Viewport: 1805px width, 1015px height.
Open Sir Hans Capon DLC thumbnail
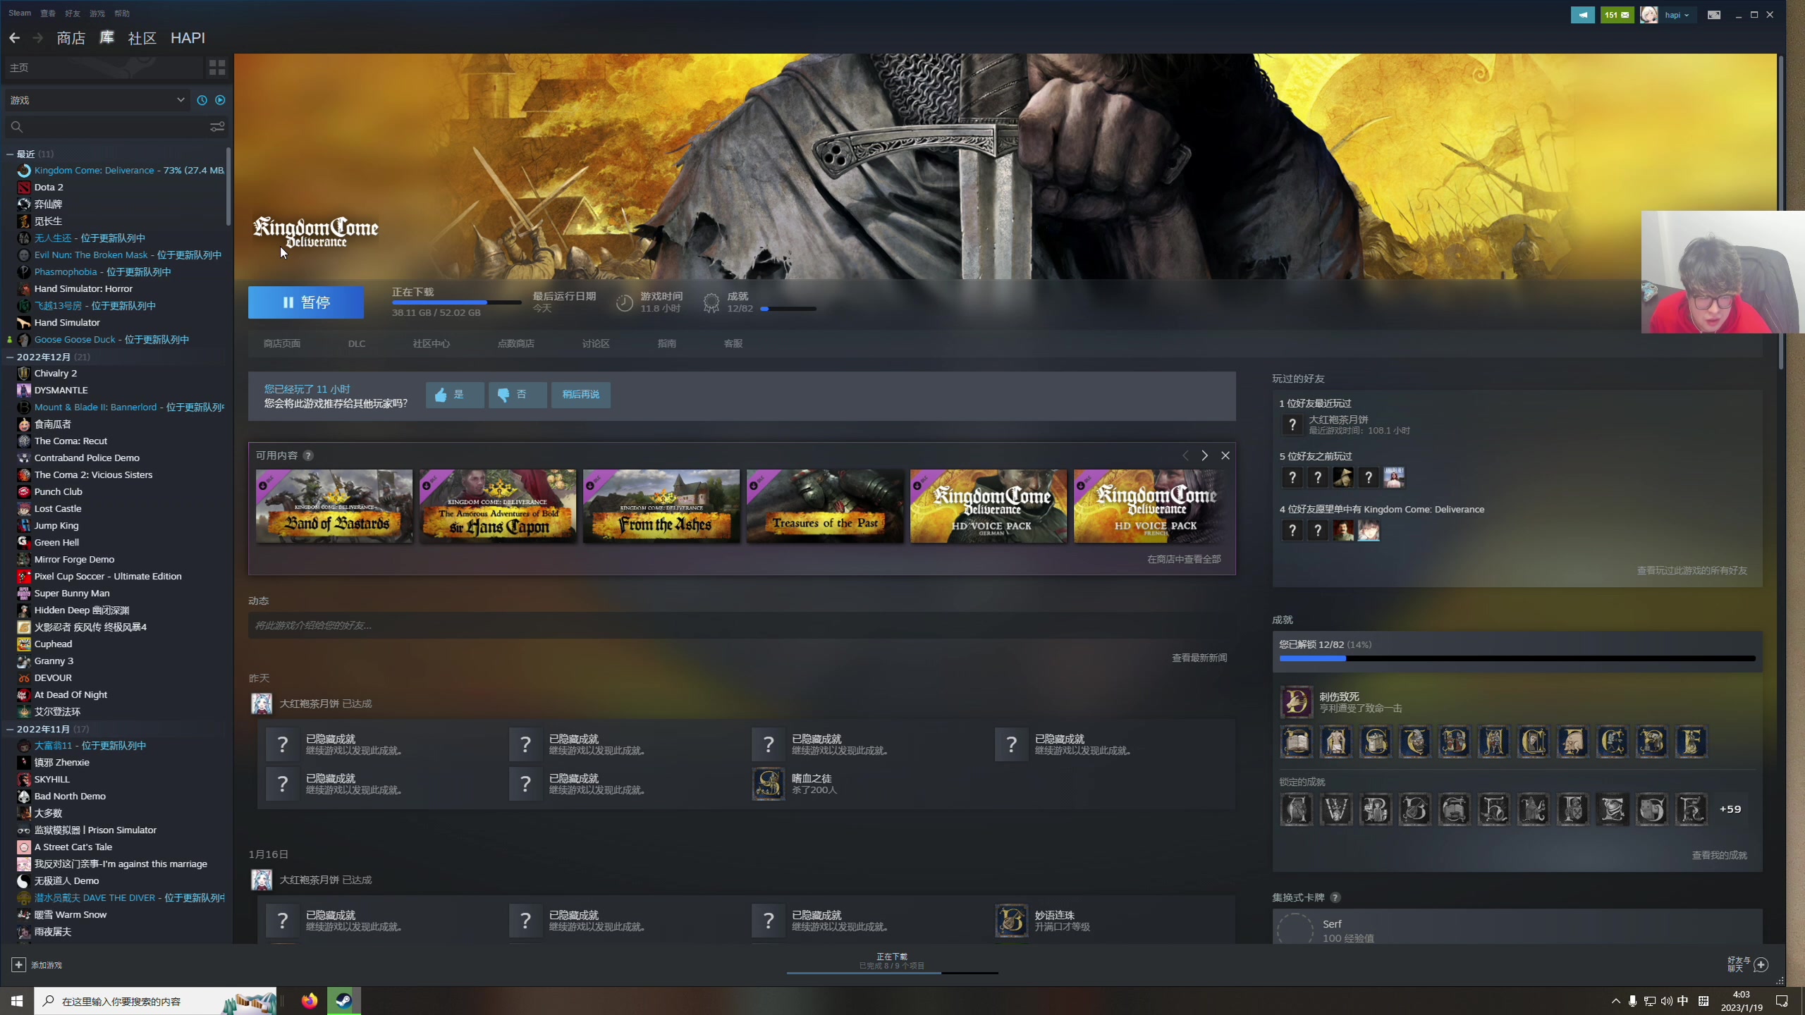tap(498, 506)
